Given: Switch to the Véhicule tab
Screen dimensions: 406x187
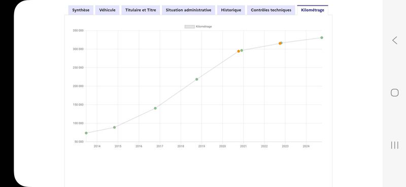Looking at the screenshot, I should [107, 10].
